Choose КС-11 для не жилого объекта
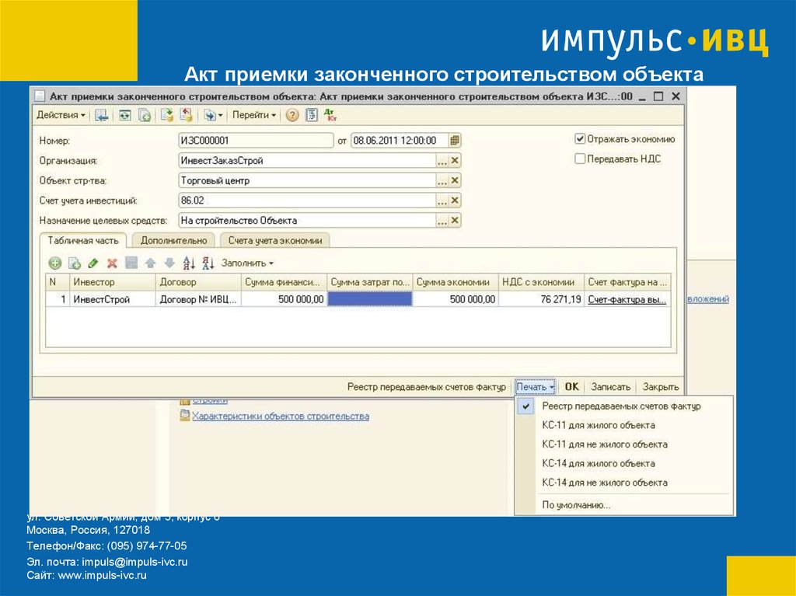The width and height of the screenshot is (796, 596). pos(624,444)
